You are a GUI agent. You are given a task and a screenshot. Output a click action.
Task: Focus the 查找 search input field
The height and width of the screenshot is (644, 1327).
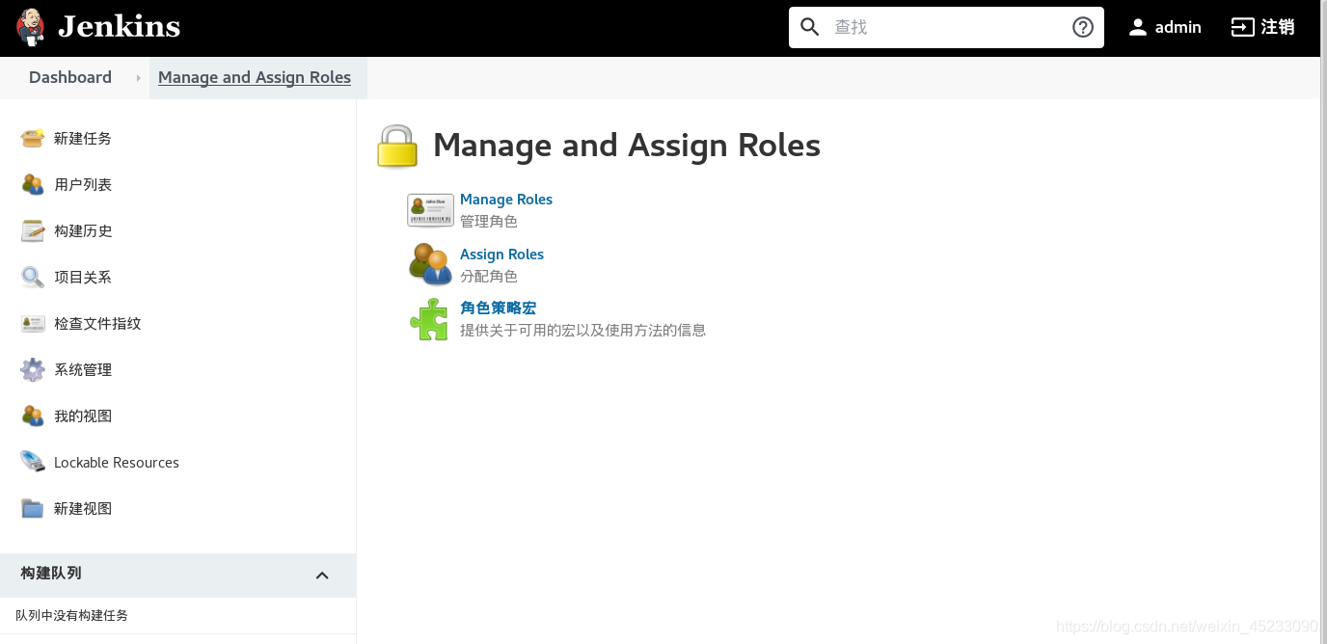coord(946,27)
